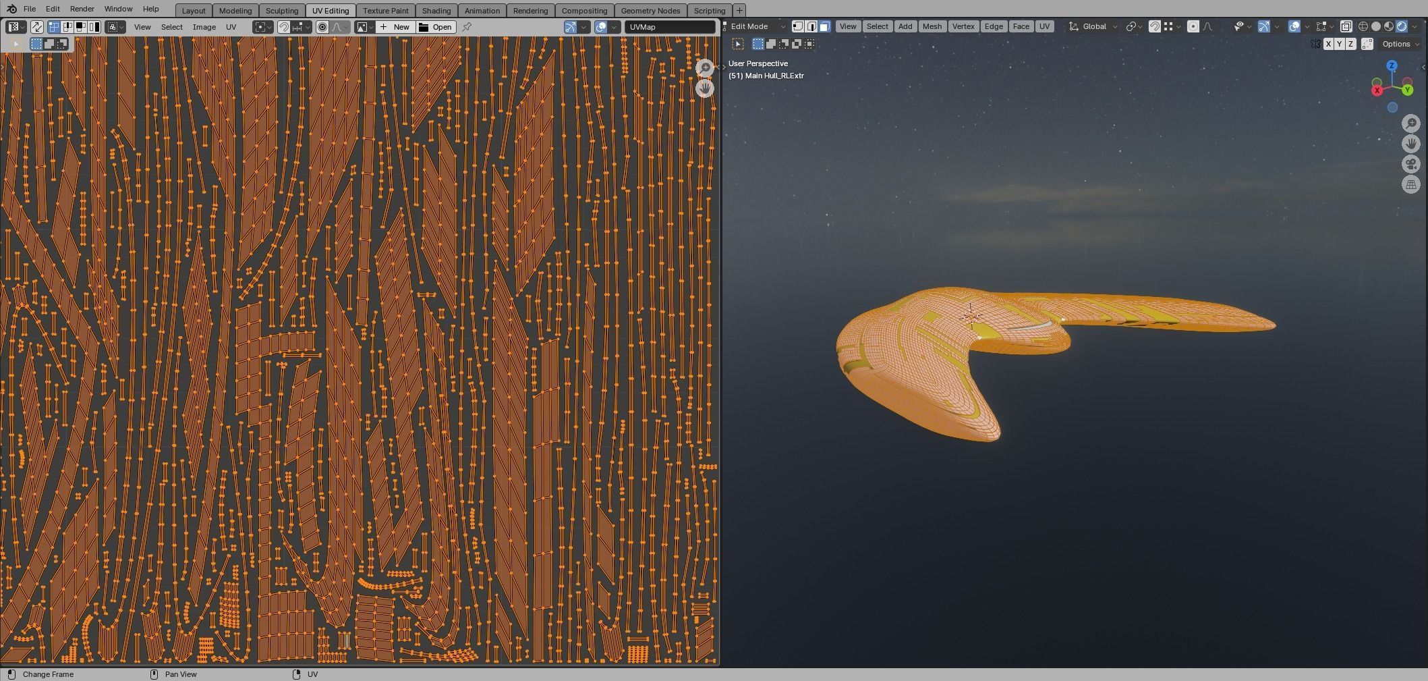Viewport: 1428px width, 681px height.
Task: Select UV vertex select mode
Action: coord(54,27)
